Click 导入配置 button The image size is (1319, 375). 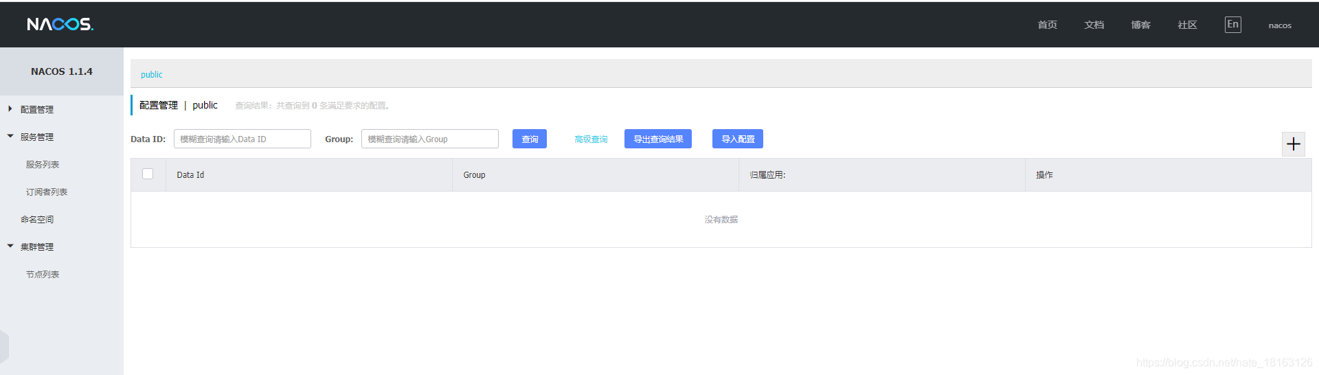738,139
